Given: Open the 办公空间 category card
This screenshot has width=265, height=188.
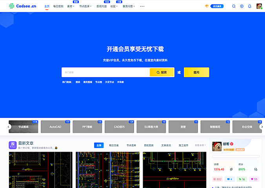Looking at the screenshot, I should pyautogui.click(x=247, y=127).
